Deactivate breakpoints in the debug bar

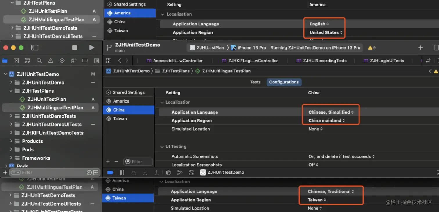click(110, 173)
